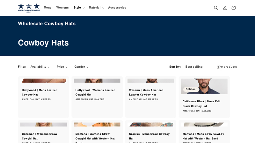Click the 70 products count text
Image resolution: width=255 pixels, height=143 pixels.
coord(228,67)
